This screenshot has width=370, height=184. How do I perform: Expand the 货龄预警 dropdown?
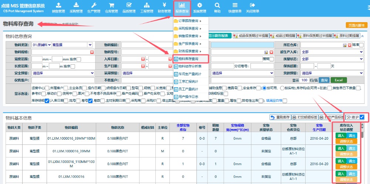click(x=332, y=73)
